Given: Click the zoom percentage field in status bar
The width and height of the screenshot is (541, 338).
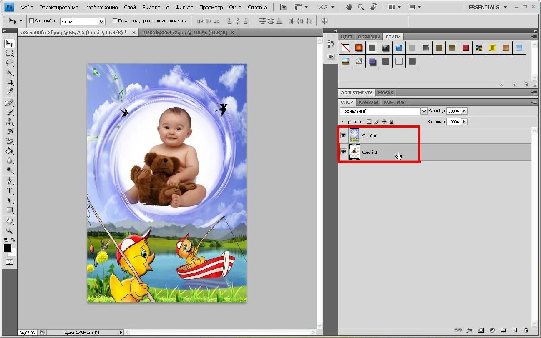Looking at the screenshot, I should (27, 333).
